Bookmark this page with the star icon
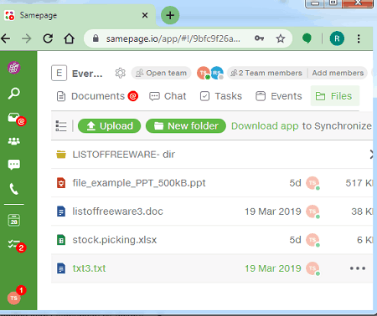Viewport: 377px width, 316px height. click(x=281, y=38)
